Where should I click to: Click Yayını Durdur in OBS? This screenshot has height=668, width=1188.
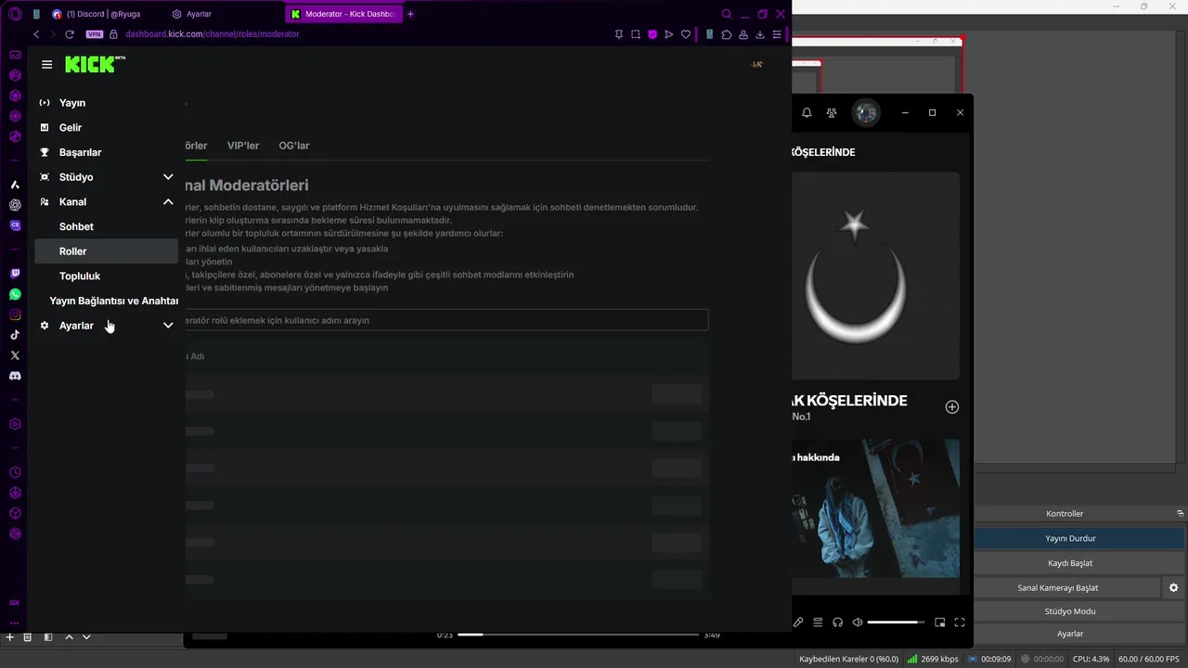(x=1070, y=538)
